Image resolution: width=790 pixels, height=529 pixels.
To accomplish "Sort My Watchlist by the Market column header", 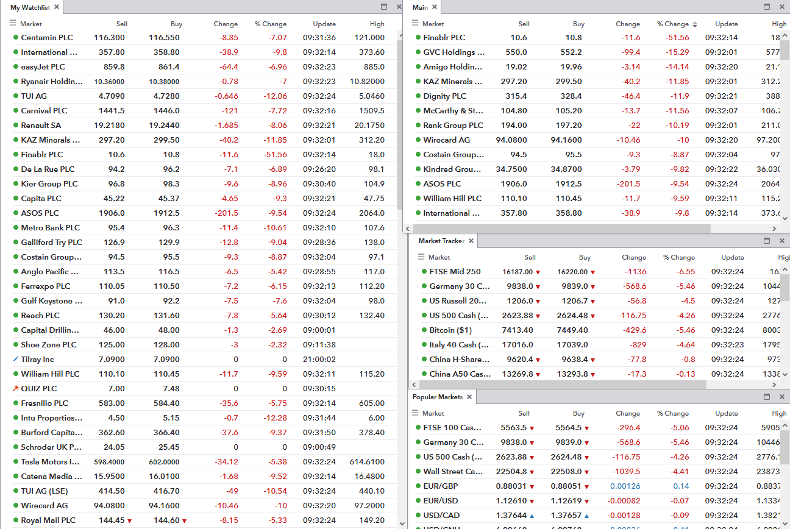I will pos(31,24).
